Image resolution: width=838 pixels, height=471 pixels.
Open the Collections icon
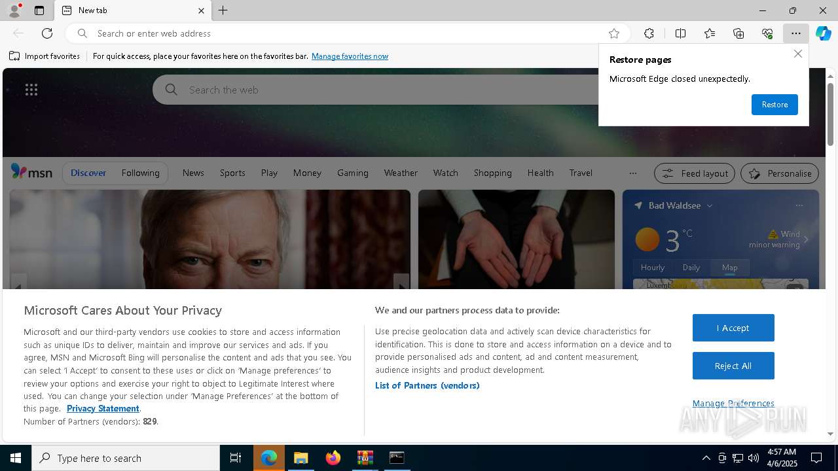(x=738, y=33)
